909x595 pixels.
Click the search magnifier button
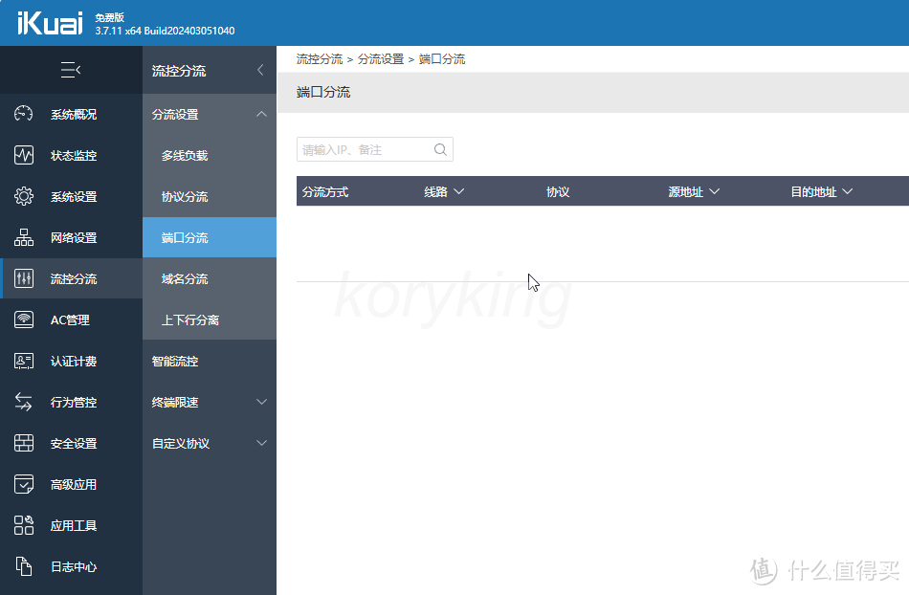pos(440,149)
